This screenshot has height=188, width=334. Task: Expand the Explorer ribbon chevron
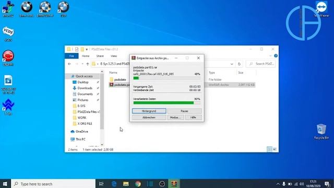(x=270, y=56)
